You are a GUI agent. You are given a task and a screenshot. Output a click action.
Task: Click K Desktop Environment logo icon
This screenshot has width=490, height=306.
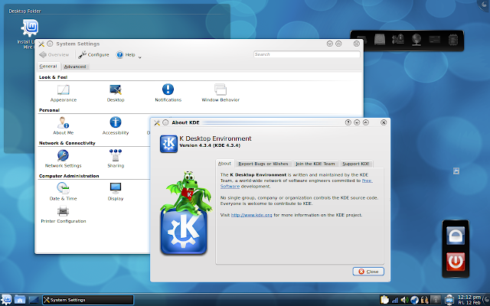point(168,144)
